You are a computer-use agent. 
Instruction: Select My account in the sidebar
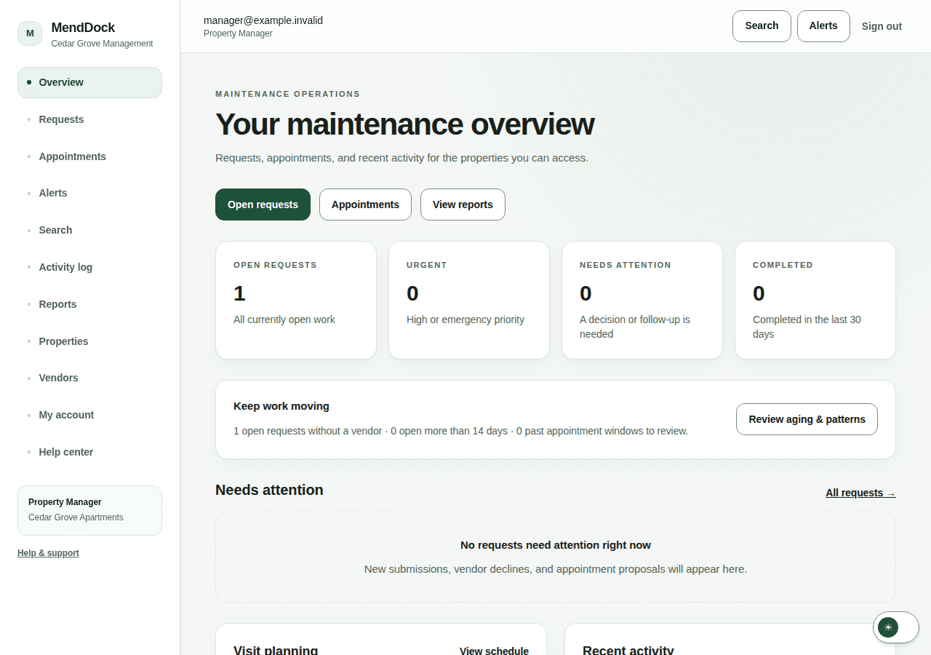[89, 415]
